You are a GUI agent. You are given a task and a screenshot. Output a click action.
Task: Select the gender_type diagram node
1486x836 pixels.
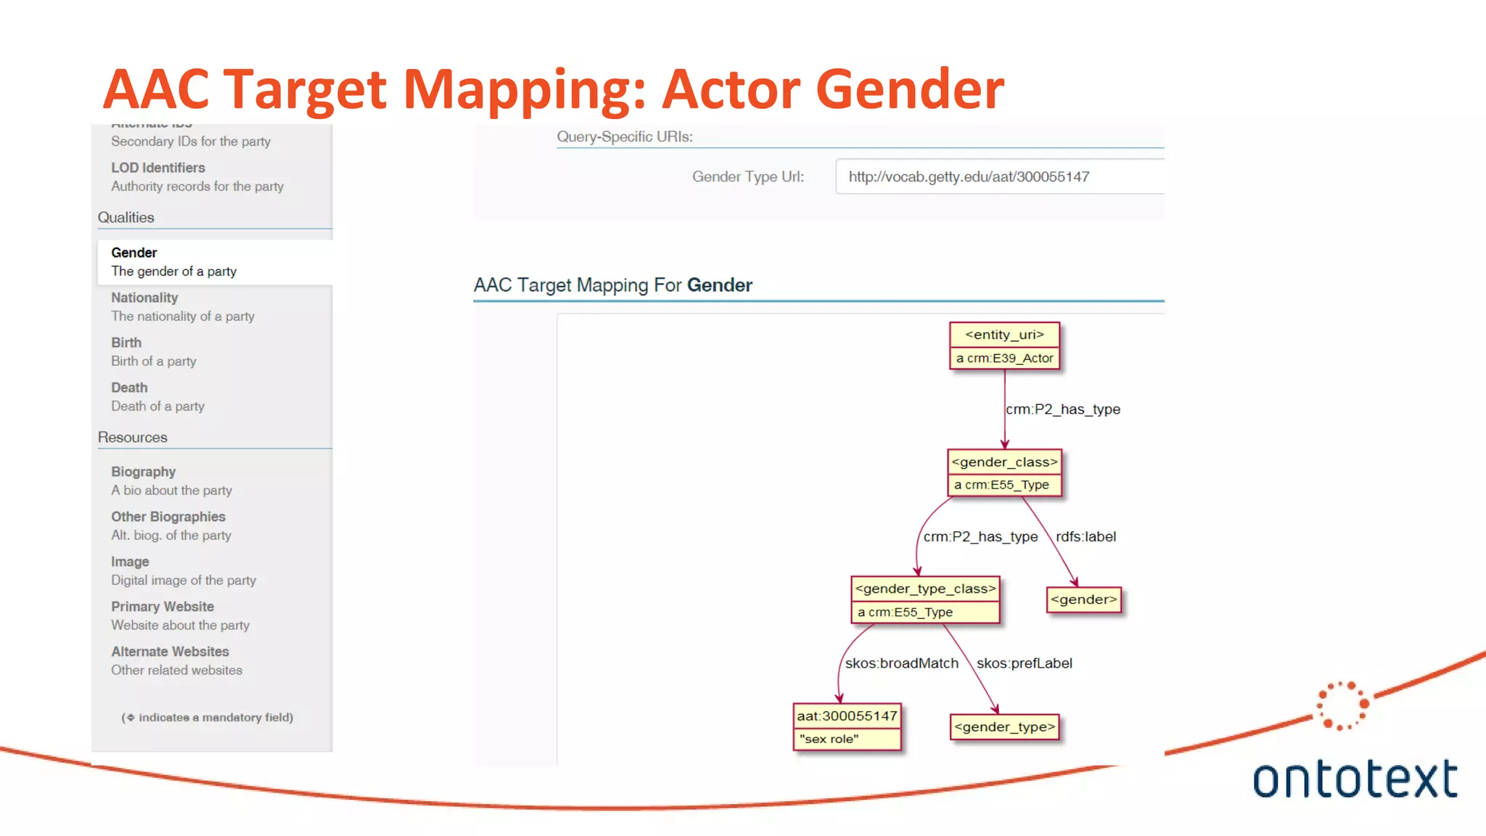[1004, 726]
